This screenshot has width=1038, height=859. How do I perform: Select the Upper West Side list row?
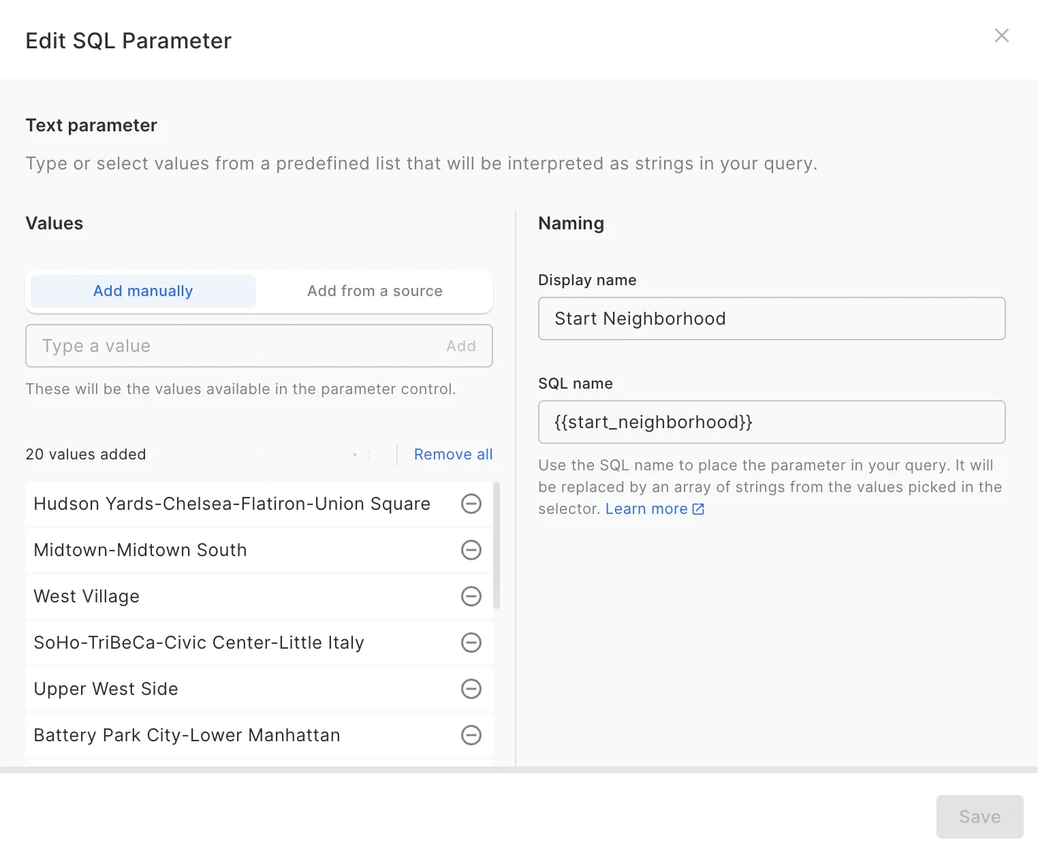click(238, 689)
